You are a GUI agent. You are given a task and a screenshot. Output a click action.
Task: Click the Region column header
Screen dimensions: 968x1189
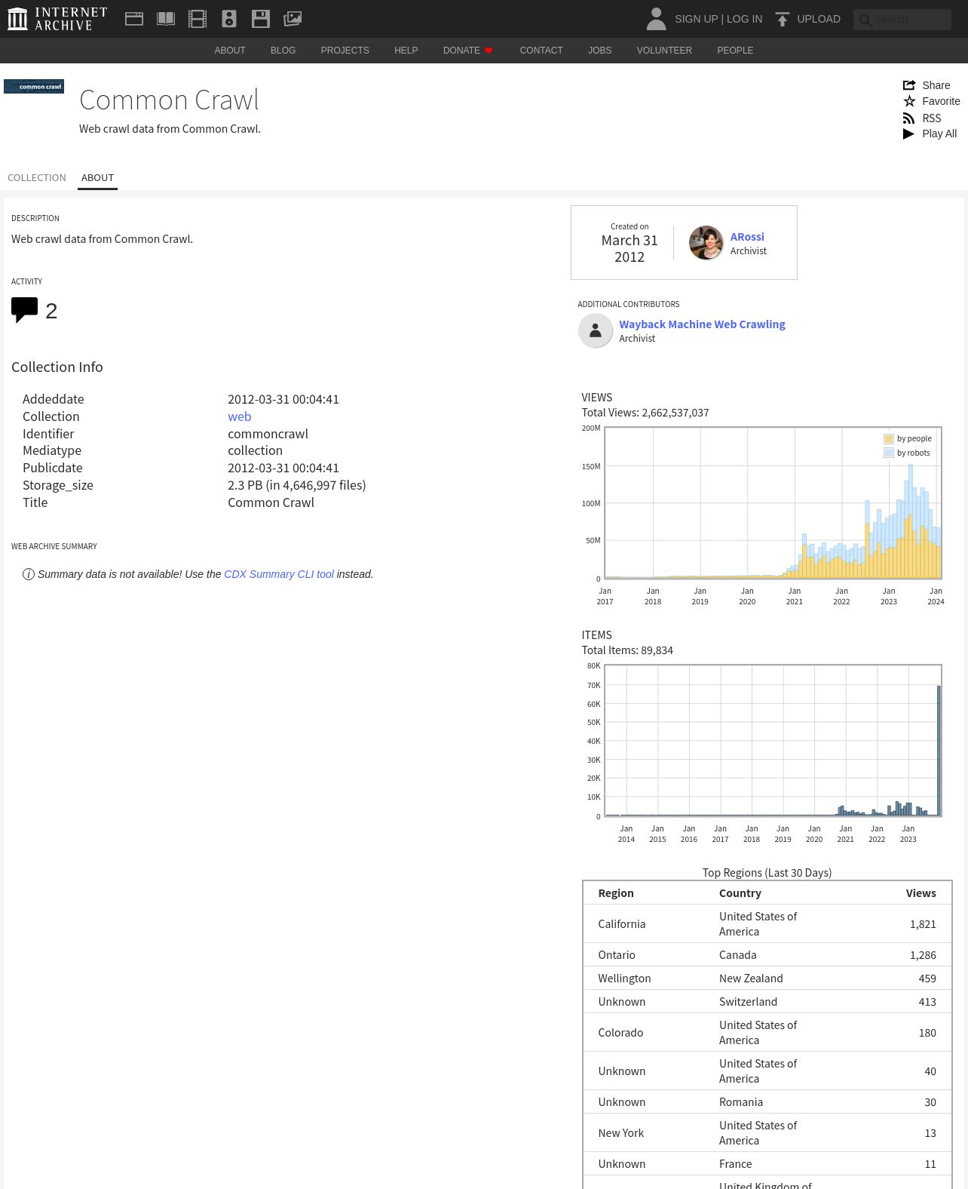tap(616, 893)
